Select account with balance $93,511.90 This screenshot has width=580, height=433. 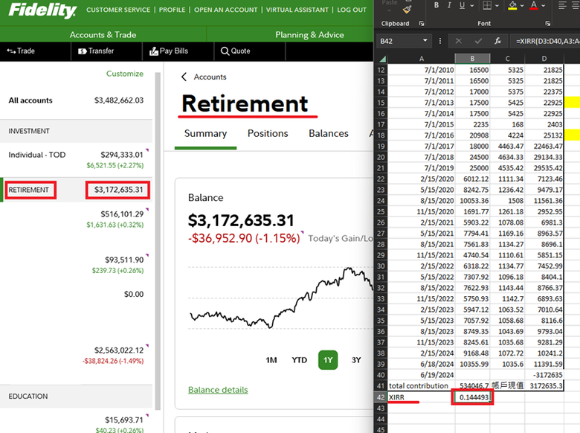tap(76, 265)
